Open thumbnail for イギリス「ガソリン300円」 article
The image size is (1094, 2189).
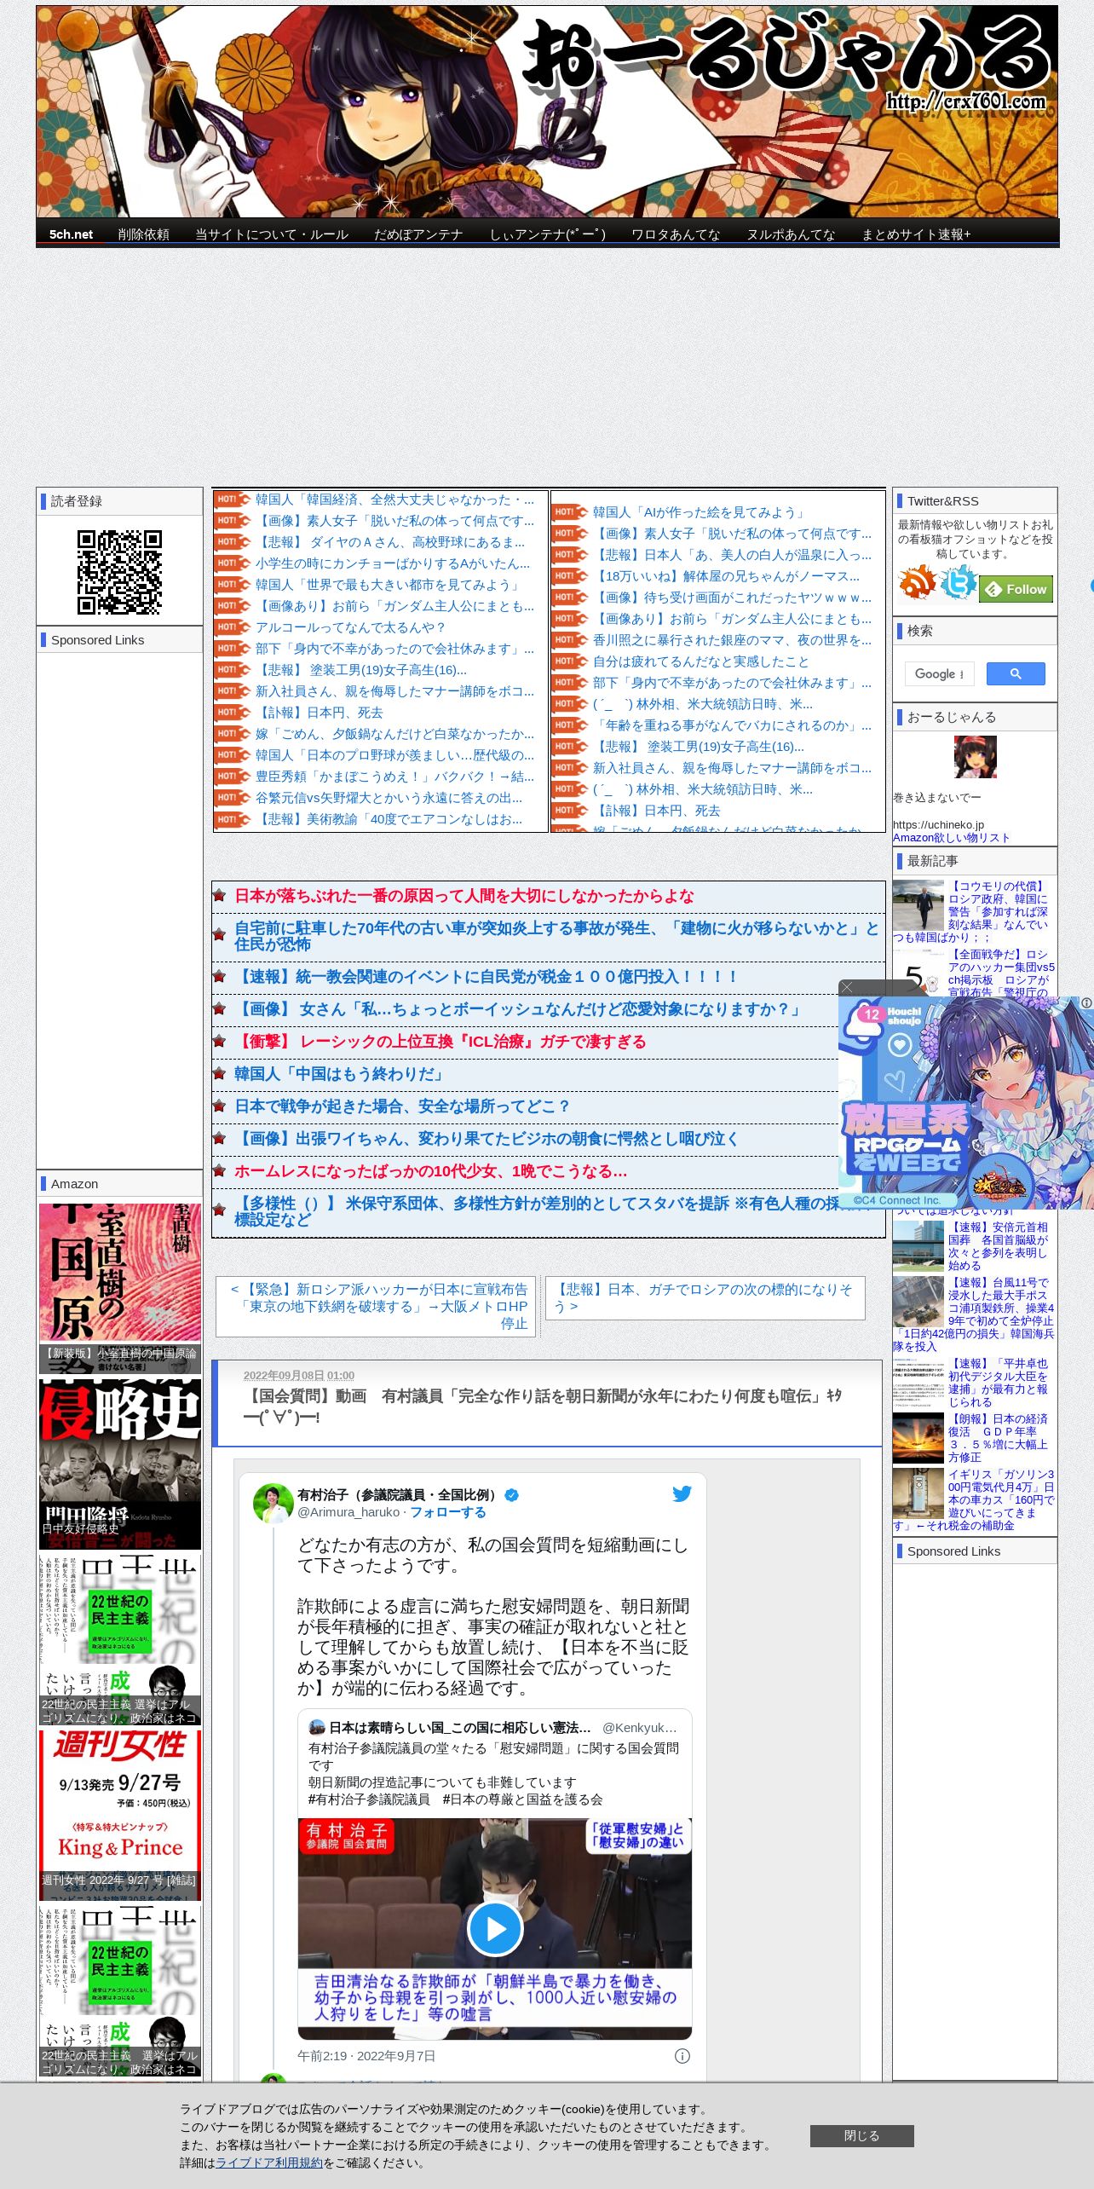click(918, 1493)
